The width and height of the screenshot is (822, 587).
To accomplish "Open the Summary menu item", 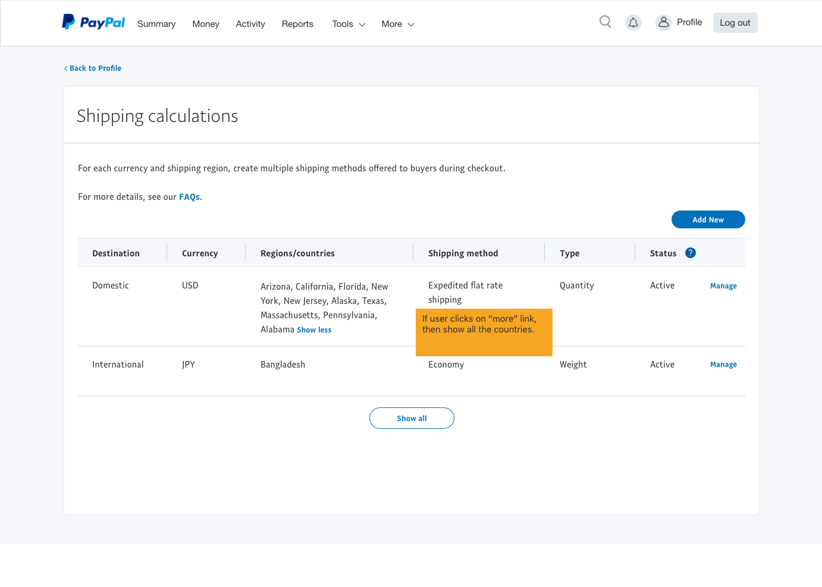I will click(x=156, y=24).
